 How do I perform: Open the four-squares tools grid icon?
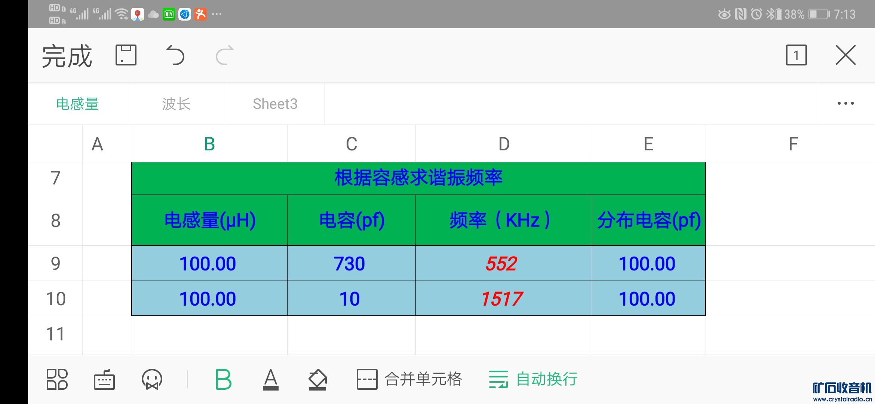(57, 379)
